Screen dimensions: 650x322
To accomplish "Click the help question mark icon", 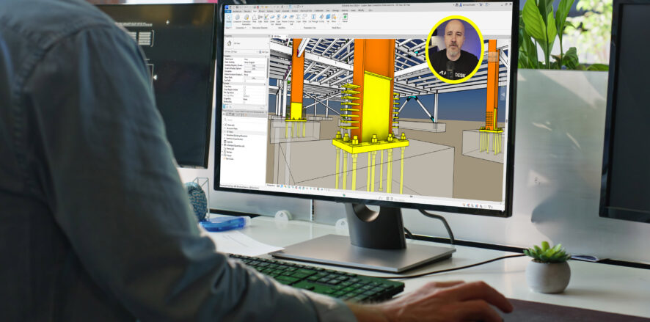I will (487, 4).
